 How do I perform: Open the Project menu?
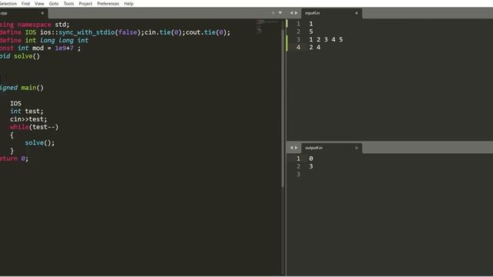[x=86, y=3]
